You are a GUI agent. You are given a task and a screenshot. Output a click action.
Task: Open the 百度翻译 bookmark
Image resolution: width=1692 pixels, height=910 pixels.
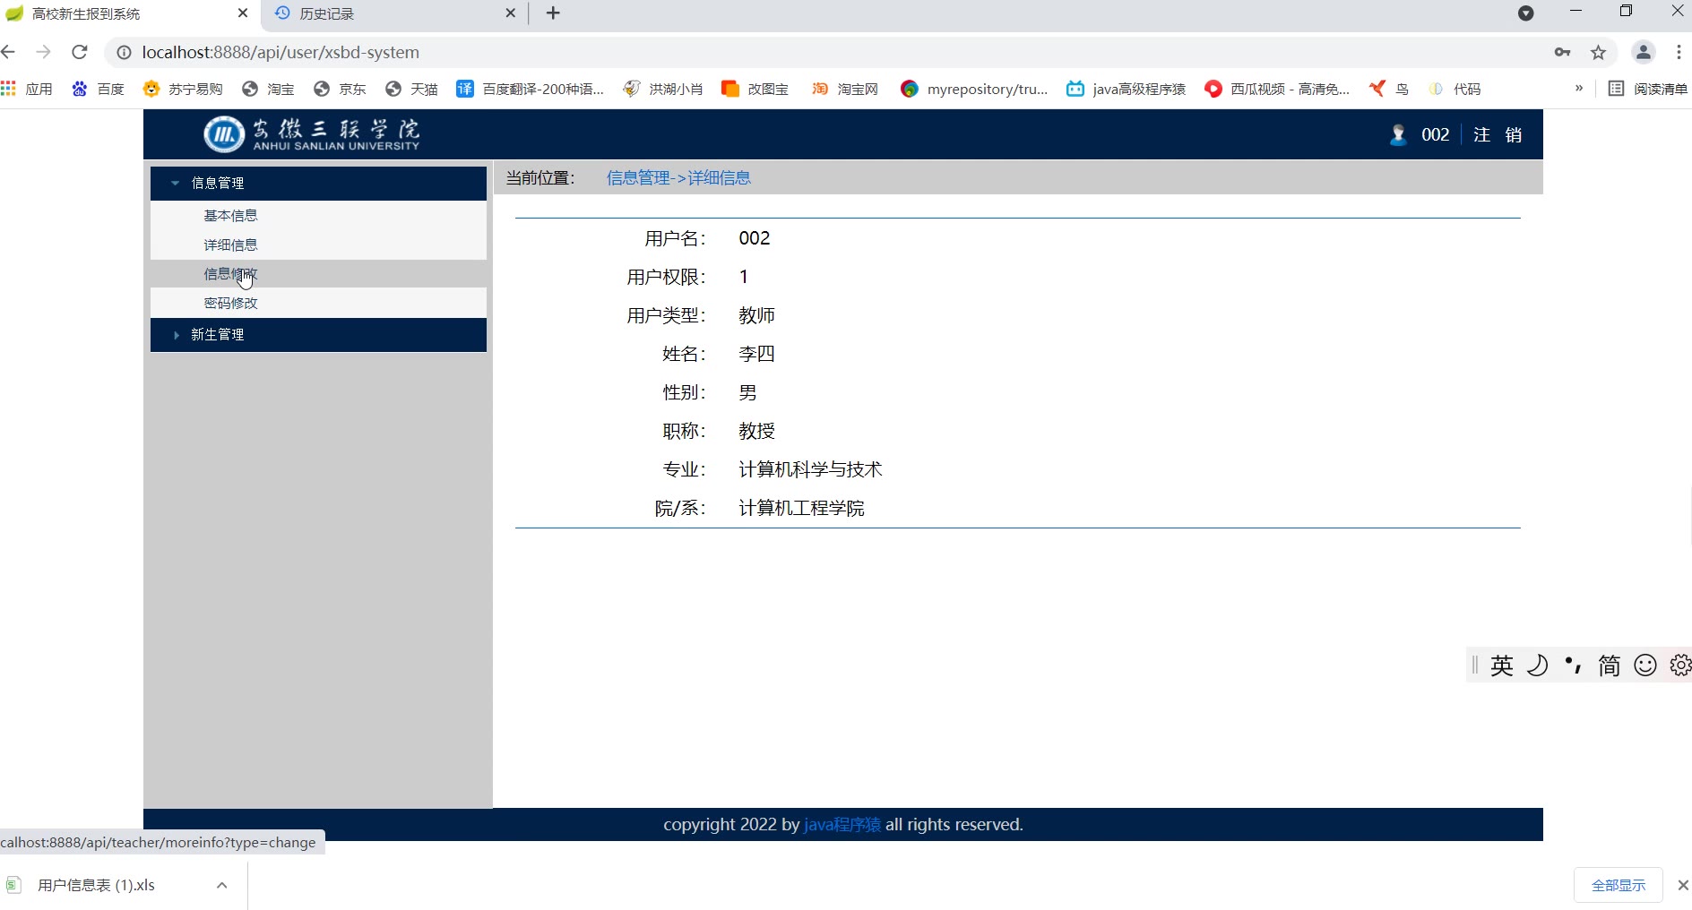[x=531, y=89]
